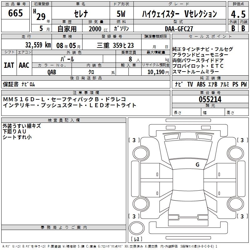This screenshot has width=250, height=250.
Task: Select the legend entry XX:交換済み
Action: tap(134, 246)
